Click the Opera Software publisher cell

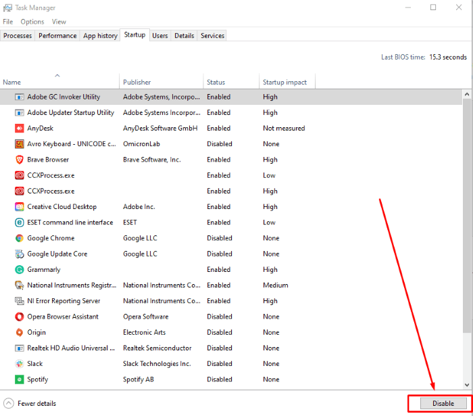click(x=146, y=317)
